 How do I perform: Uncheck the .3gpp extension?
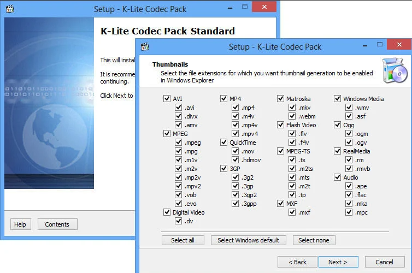click(x=235, y=204)
